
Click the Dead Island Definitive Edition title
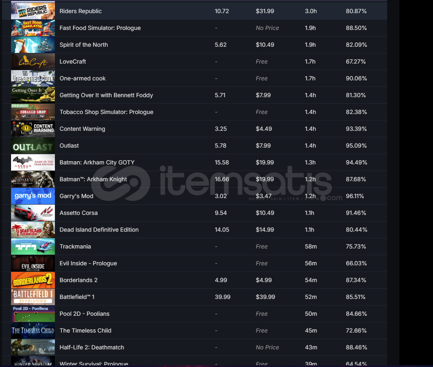[x=99, y=230]
